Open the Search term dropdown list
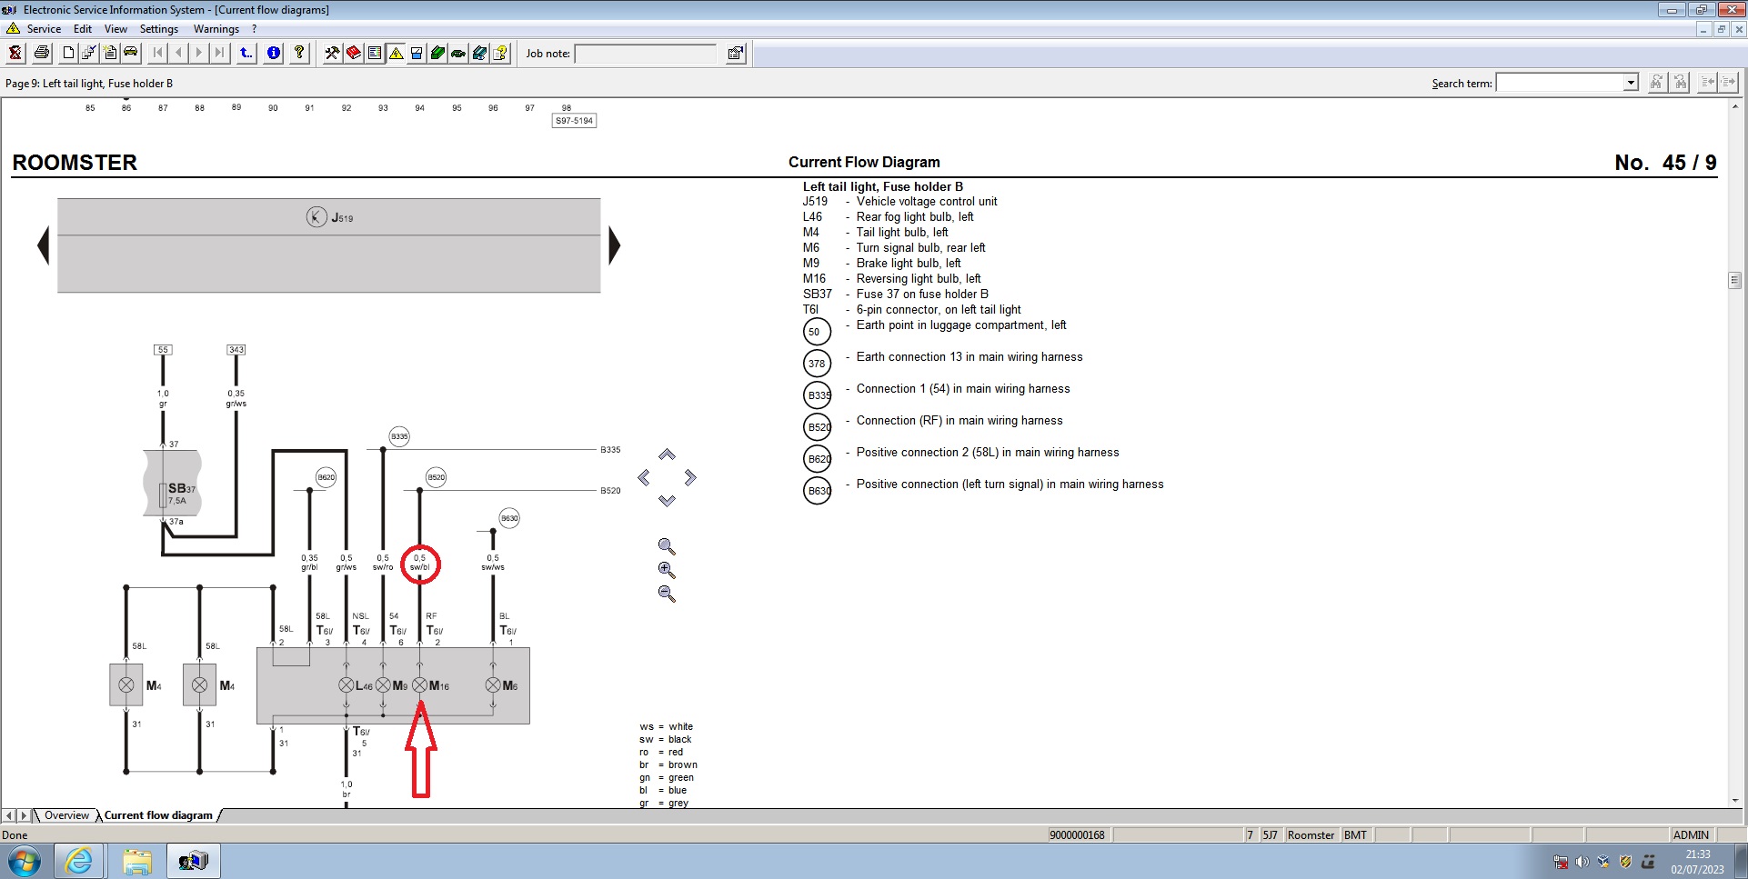The width and height of the screenshot is (1748, 879). tap(1629, 82)
